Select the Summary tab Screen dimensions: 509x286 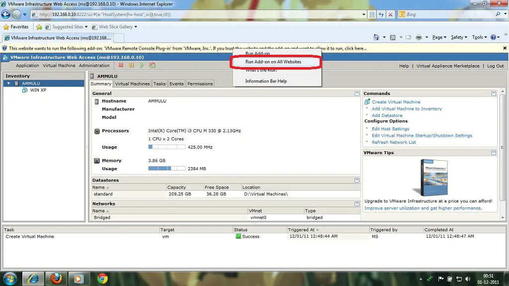pos(101,84)
